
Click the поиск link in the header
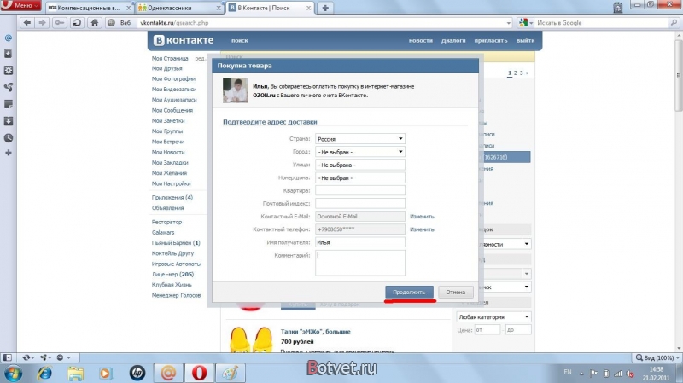tap(240, 40)
